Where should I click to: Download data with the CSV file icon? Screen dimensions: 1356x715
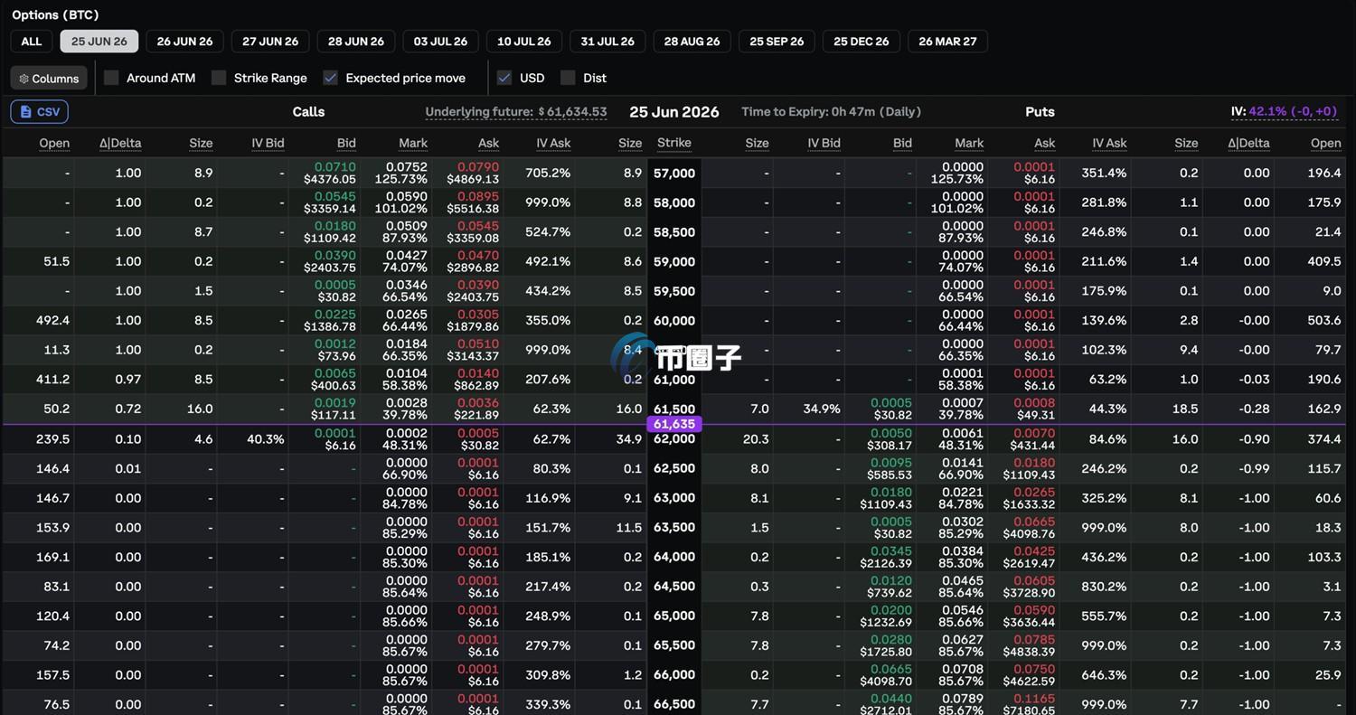pyautogui.click(x=40, y=112)
